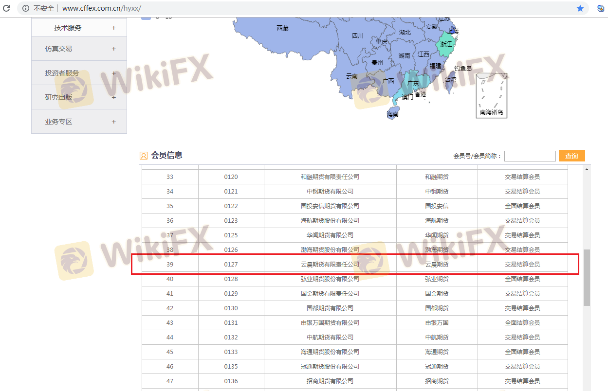Viewport: 608px width, 391px height.
Task: Click the scrollbar up arrow in member table
Action: tap(587, 169)
